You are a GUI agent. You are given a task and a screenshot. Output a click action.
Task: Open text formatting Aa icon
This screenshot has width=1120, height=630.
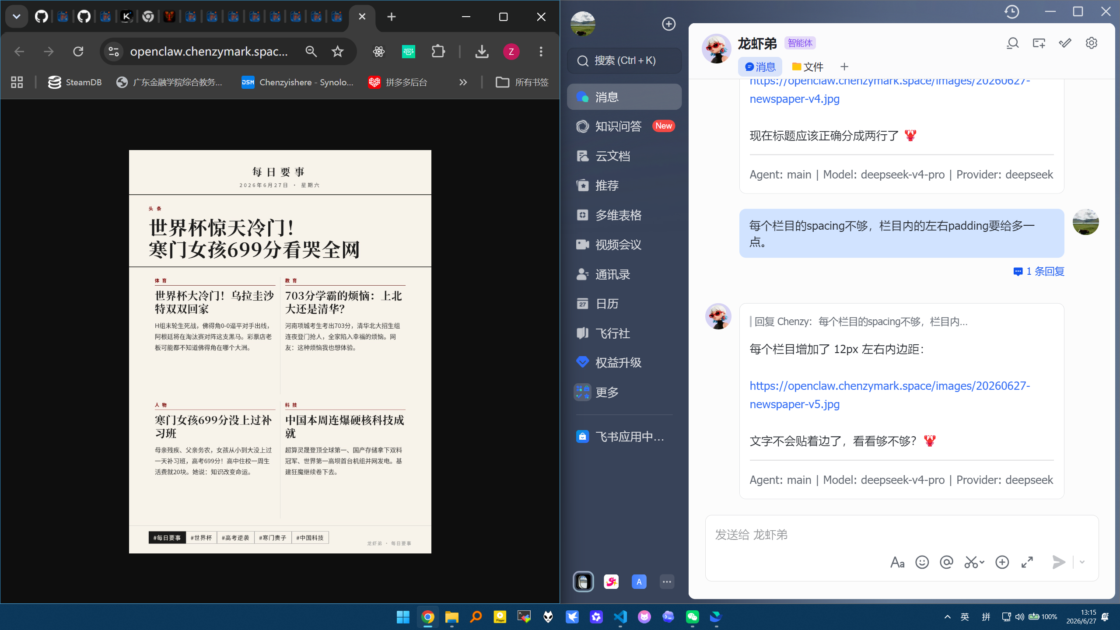pyautogui.click(x=897, y=562)
